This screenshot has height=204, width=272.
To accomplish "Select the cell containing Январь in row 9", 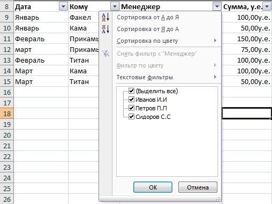I will pos(41,17).
